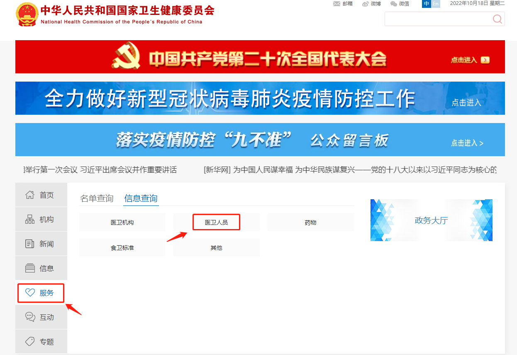
Task: Open the 邮箱 mail envelope icon
Action: coord(337,4)
